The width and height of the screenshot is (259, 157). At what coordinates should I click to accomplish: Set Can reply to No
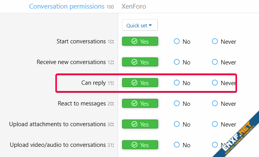click(x=177, y=83)
